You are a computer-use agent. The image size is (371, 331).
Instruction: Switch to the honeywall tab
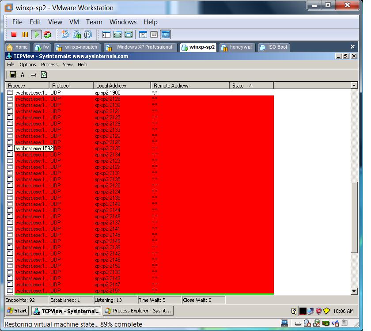[237, 47]
